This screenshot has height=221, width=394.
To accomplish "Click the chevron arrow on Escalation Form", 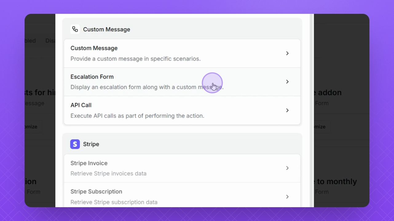I will click(287, 82).
